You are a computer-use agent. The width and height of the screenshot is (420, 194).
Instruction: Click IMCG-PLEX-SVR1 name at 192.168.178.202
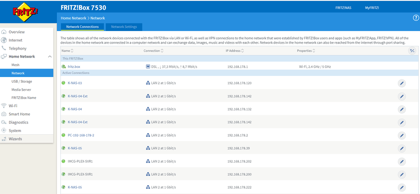80,161
